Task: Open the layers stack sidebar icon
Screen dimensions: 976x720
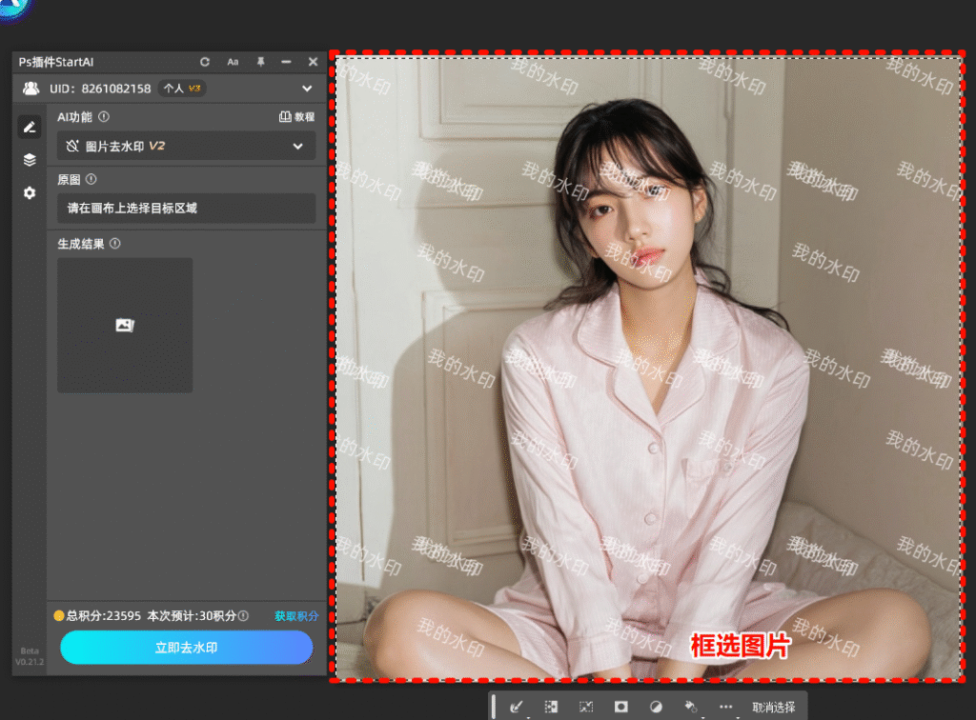Action: pyautogui.click(x=30, y=160)
